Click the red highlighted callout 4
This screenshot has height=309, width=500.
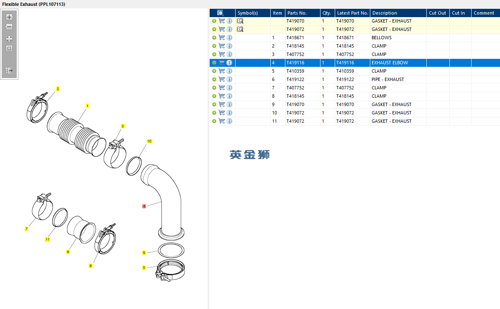click(x=144, y=207)
